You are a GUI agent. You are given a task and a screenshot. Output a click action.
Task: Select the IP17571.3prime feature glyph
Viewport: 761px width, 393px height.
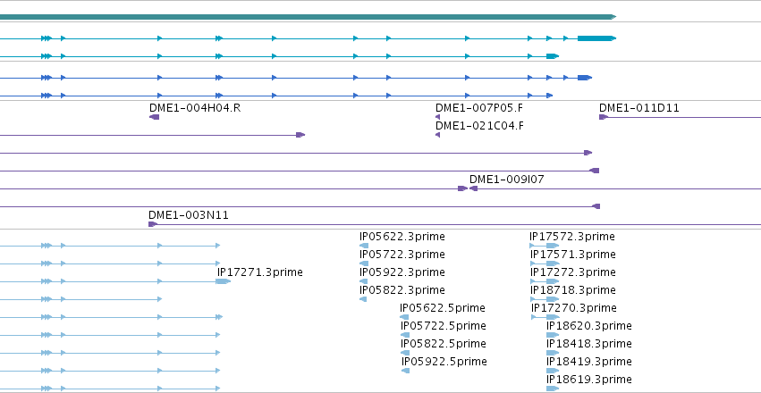pyautogui.click(x=545, y=263)
